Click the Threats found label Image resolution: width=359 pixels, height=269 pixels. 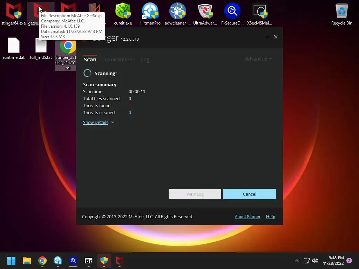(x=97, y=106)
